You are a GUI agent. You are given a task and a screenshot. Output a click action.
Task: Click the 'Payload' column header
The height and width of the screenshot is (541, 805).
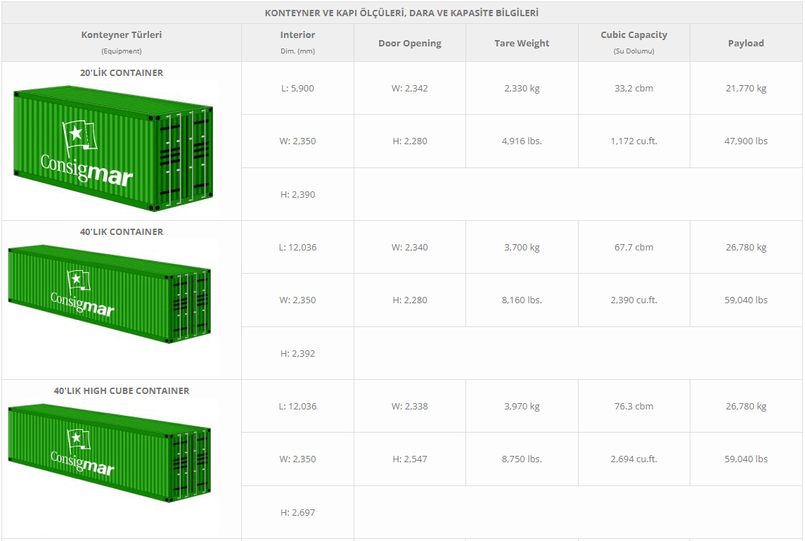tap(745, 43)
